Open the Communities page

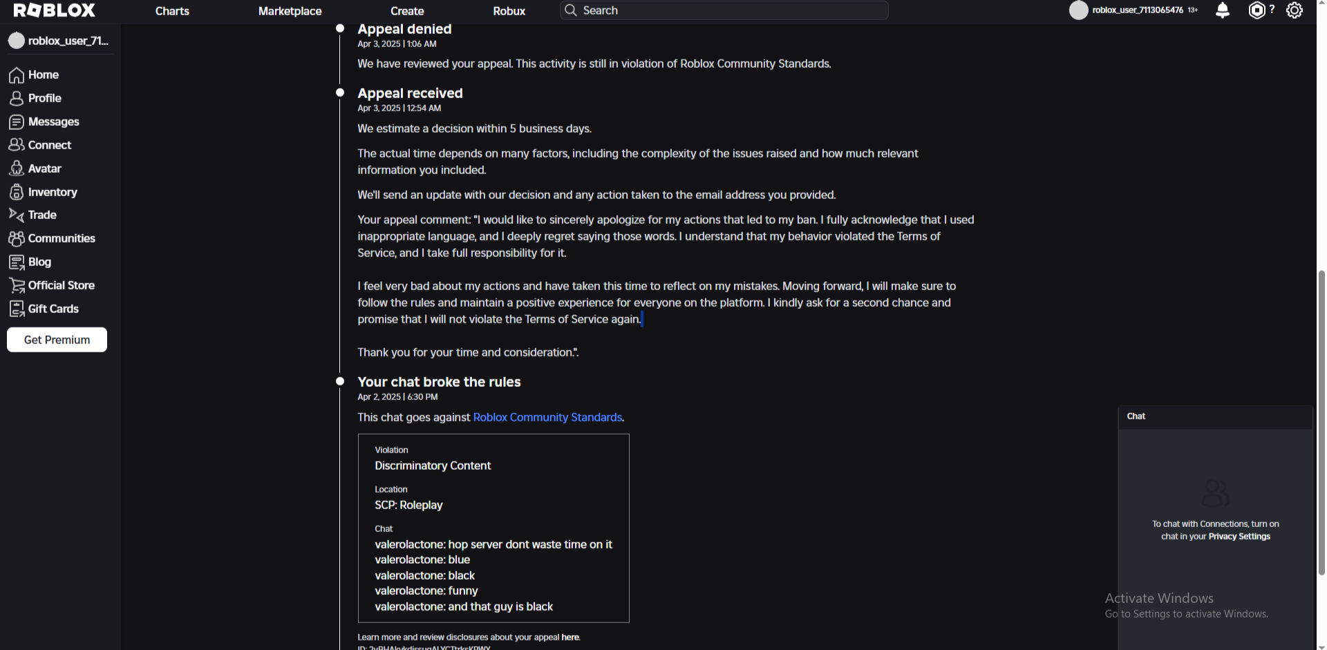click(17, 238)
